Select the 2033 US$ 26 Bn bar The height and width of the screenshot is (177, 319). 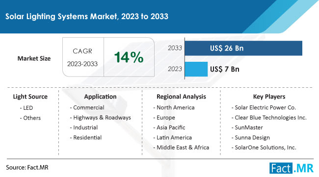tap(243, 48)
